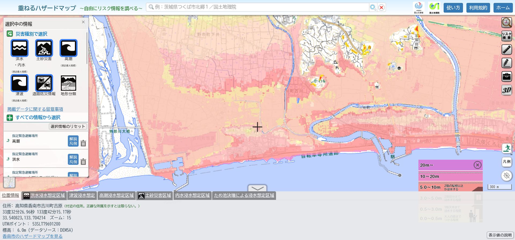Select the 地形分類 landform classification icon
515x240 pixels.
tap(68, 83)
